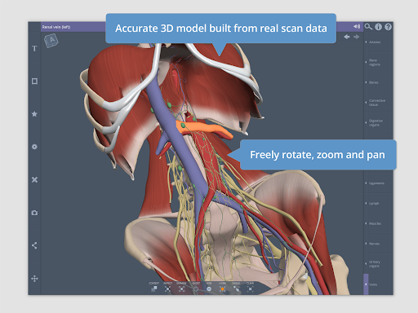Open the search magnifier tool

[368, 27]
